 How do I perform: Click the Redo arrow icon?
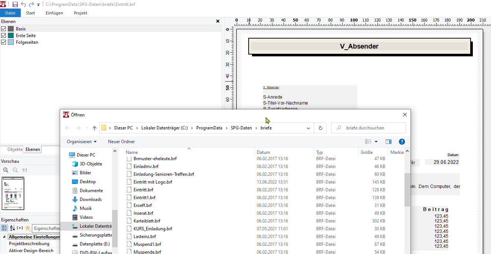click(32, 4)
